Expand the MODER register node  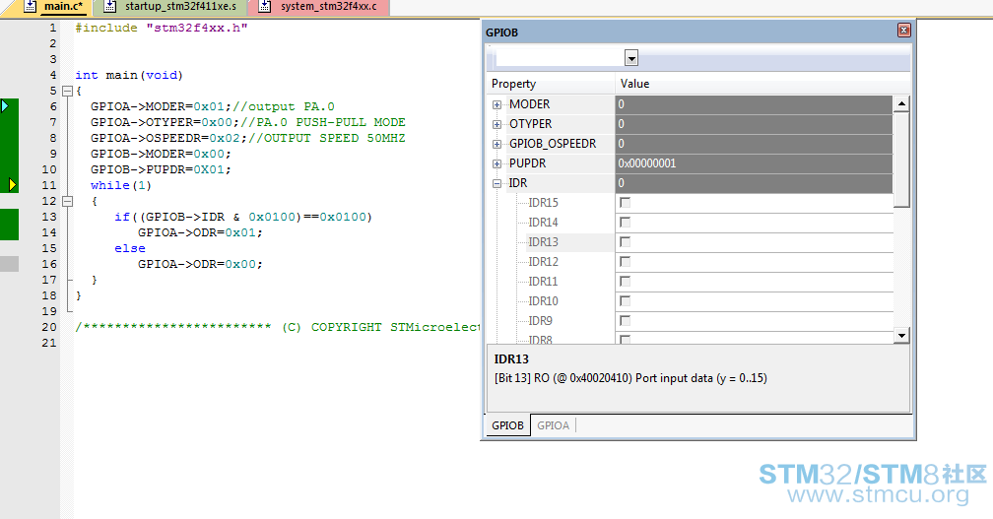(x=497, y=105)
